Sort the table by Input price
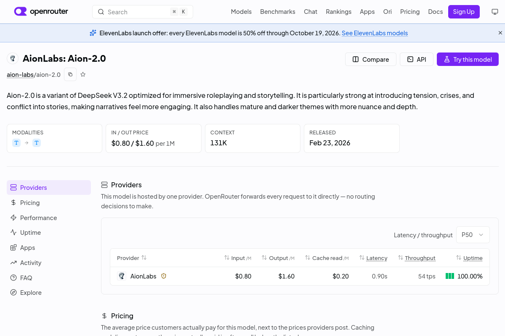The image size is (505, 336). (238, 258)
